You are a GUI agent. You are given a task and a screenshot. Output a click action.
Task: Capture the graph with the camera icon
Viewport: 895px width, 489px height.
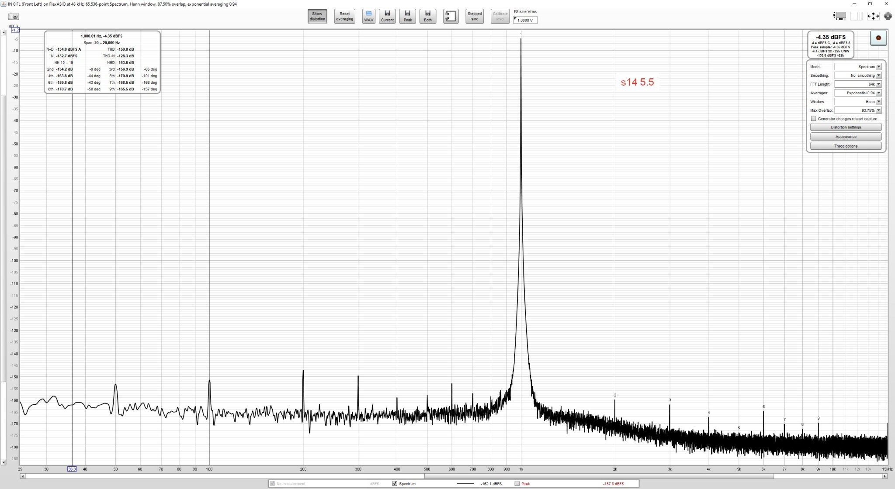pyautogui.click(x=14, y=17)
